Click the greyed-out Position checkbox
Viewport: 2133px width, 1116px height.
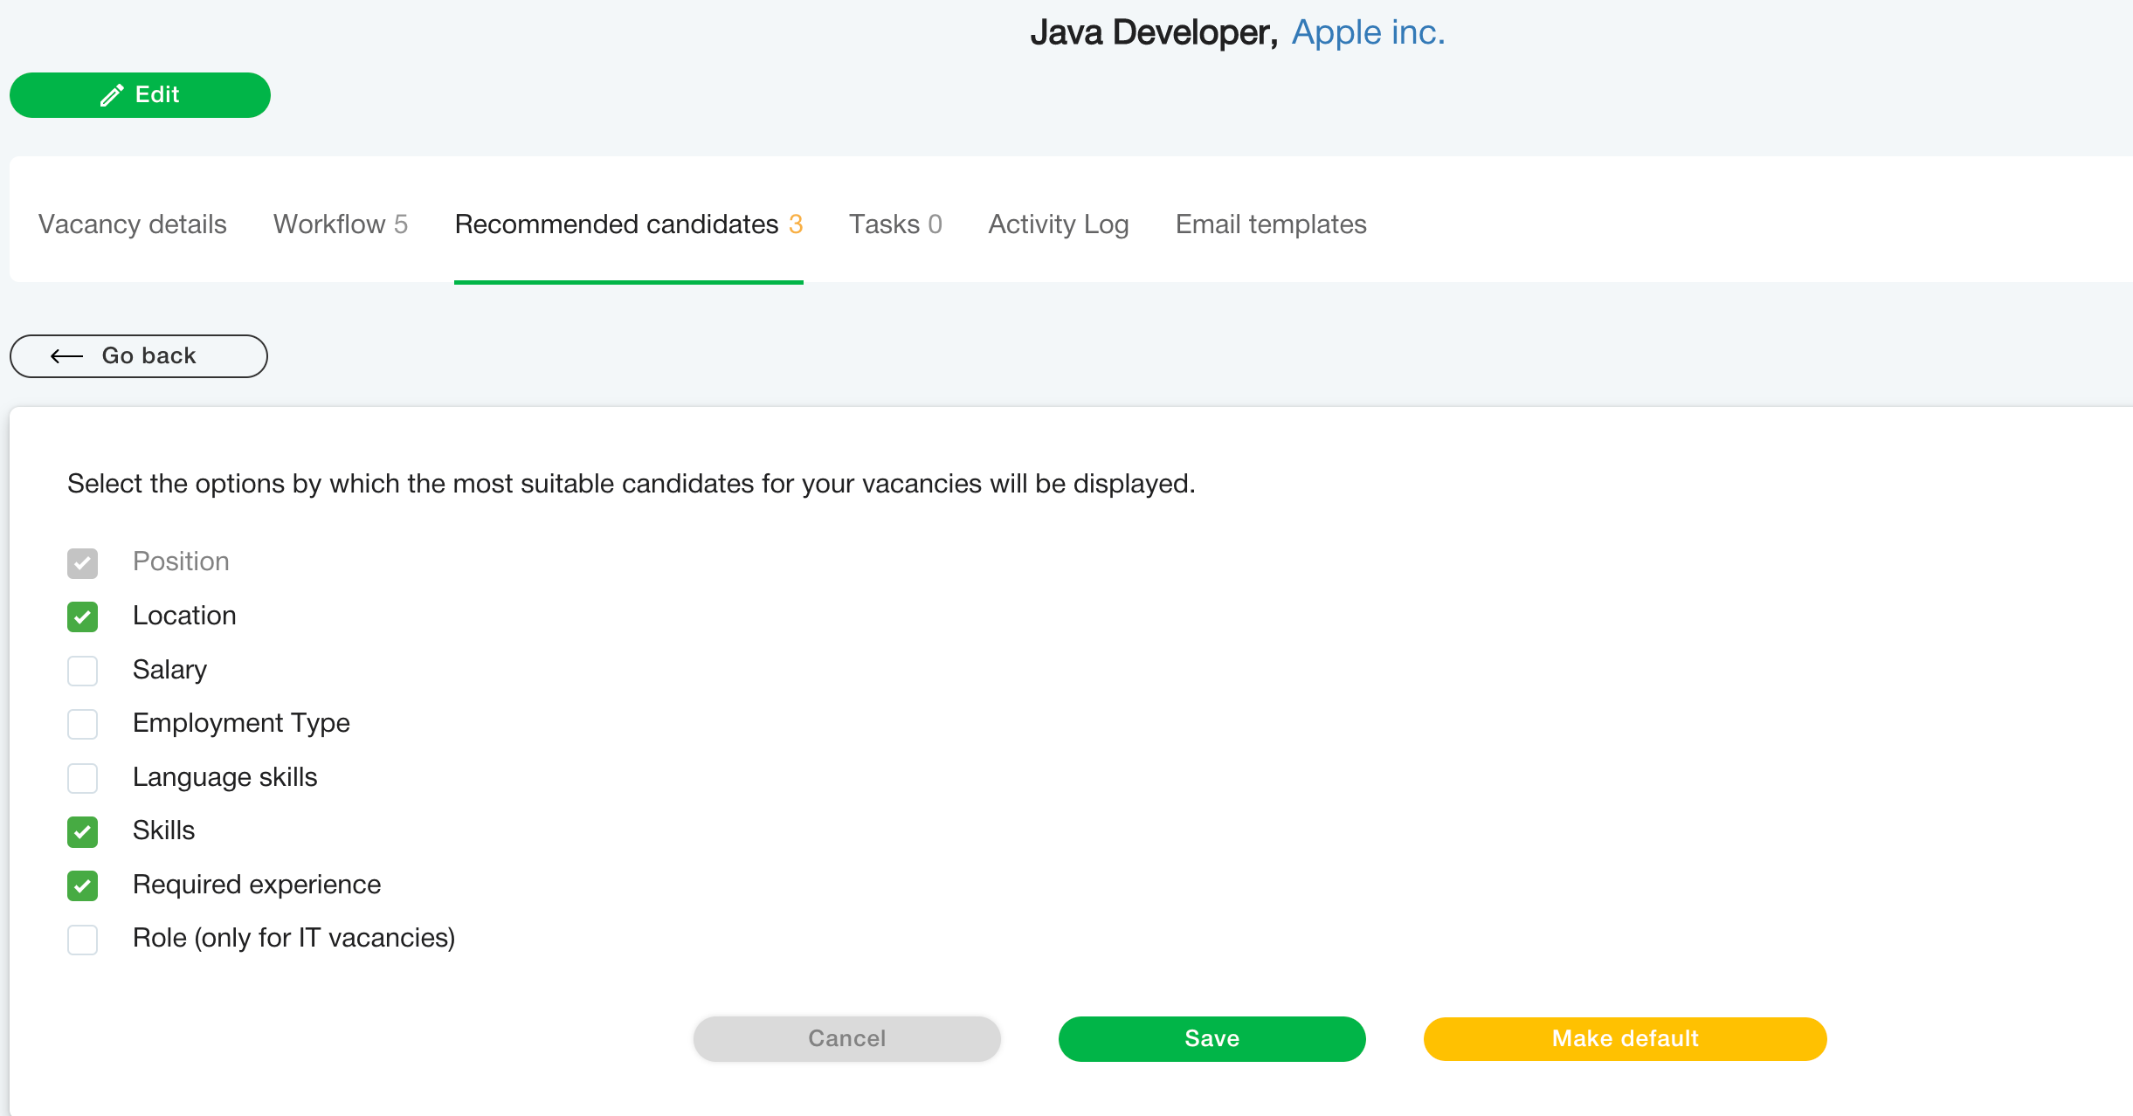(x=82, y=563)
